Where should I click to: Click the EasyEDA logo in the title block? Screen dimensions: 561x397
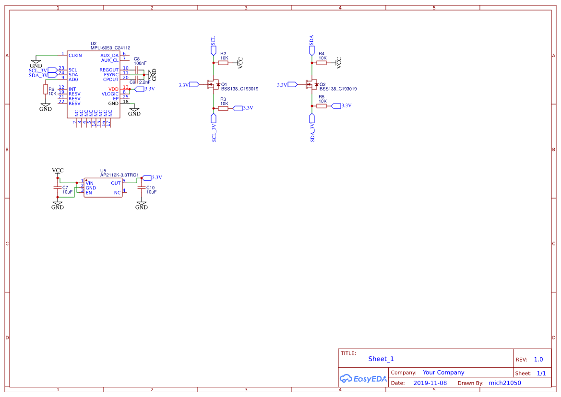pyautogui.click(x=363, y=378)
